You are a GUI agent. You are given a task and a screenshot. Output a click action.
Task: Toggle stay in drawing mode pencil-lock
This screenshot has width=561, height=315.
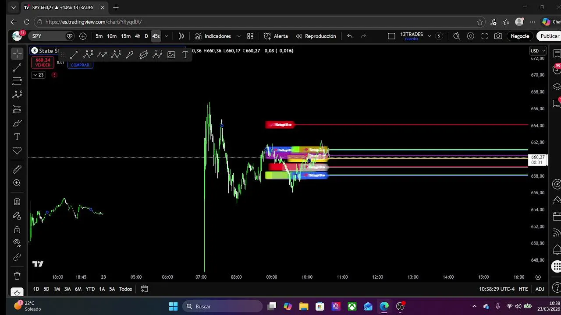pyautogui.click(x=17, y=216)
